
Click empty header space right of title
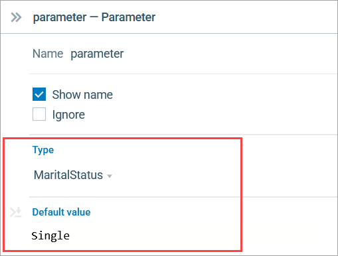pyautogui.click(x=246, y=17)
